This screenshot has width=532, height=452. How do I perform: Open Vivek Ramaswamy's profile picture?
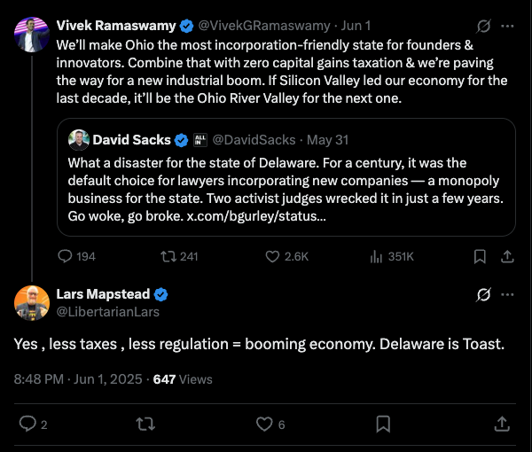click(32, 35)
